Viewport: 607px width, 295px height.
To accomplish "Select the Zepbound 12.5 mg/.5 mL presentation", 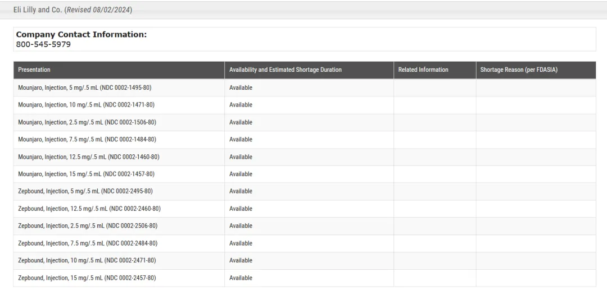I will (x=89, y=209).
